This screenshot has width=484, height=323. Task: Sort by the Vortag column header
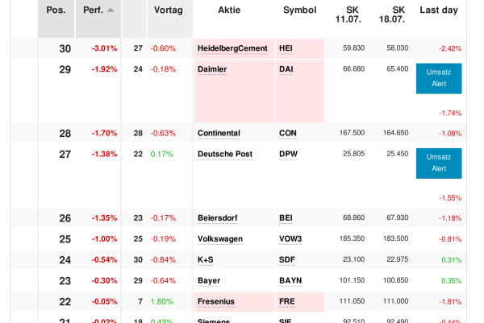pyautogui.click(x=169, y=10)
